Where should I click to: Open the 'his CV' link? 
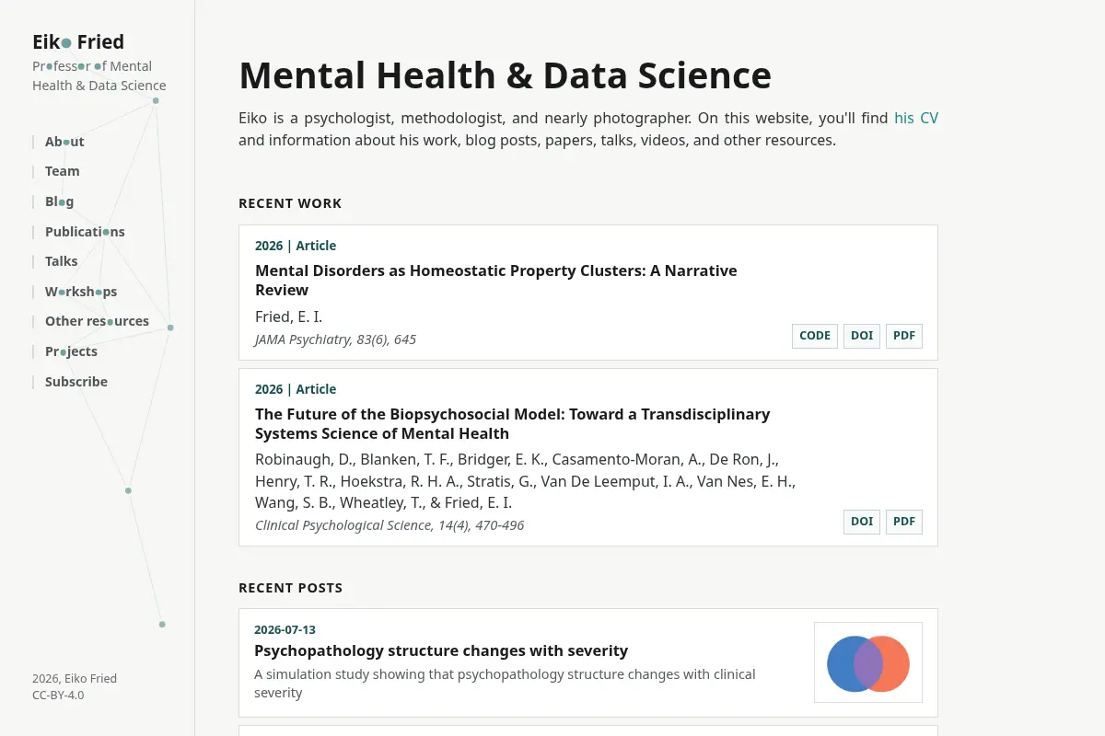click(916, 118)
